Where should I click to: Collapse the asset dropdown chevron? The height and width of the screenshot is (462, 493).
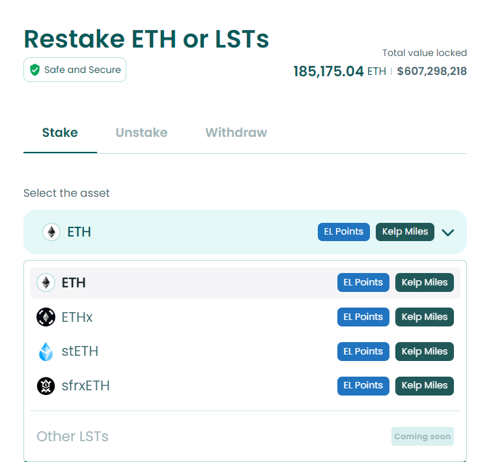pyautogui.click(x=447, y=232)
